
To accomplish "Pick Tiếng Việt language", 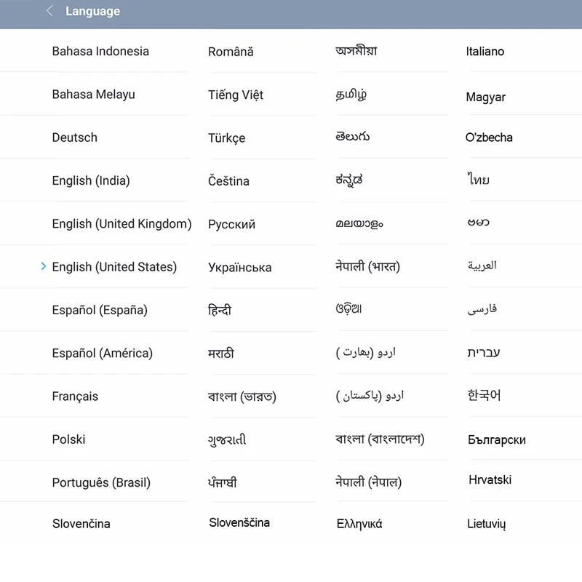I will point(235,95).
